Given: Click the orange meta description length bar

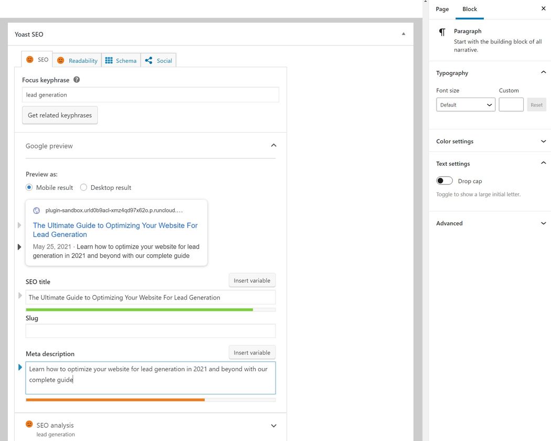Looking at the screenshot, I should [x=115, y=400].
